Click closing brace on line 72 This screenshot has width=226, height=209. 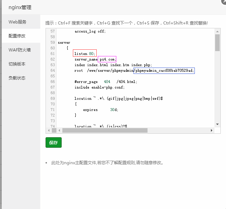click(75, 115)
